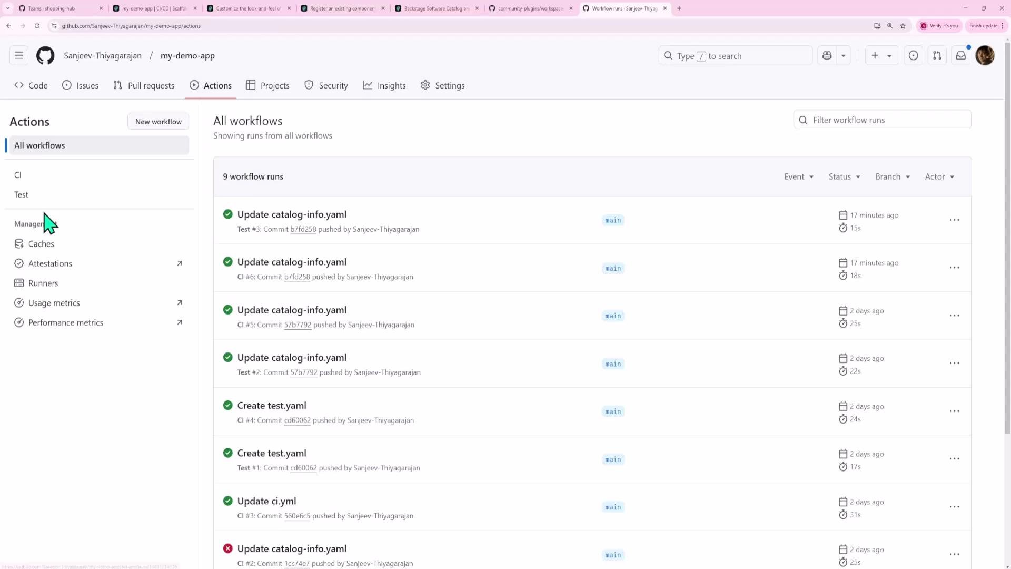Screen dimensions: 1011x569
Task: Open the Pull requests tab
Action: (x=144, y=85)
